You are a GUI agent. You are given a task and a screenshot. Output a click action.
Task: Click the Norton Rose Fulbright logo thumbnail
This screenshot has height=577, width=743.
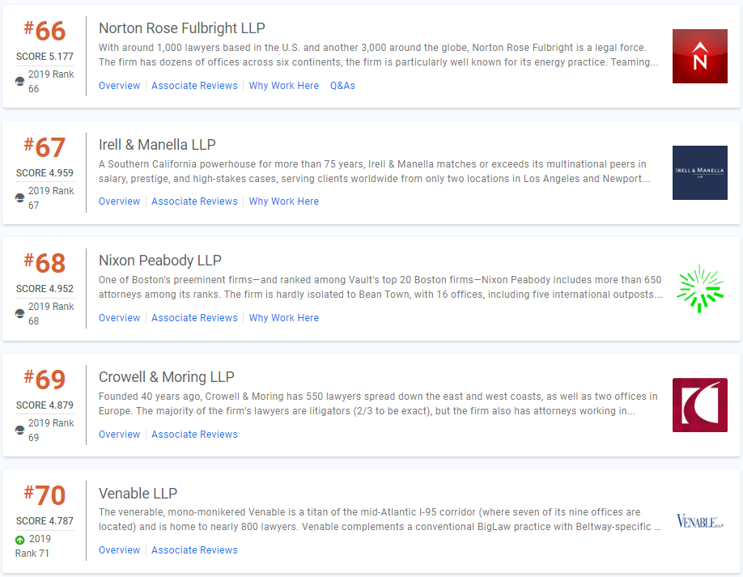[x=700, y=57]
